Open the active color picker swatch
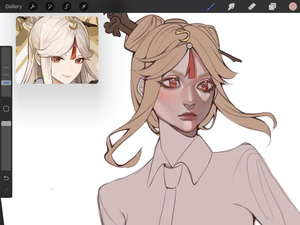 (293, 7)
